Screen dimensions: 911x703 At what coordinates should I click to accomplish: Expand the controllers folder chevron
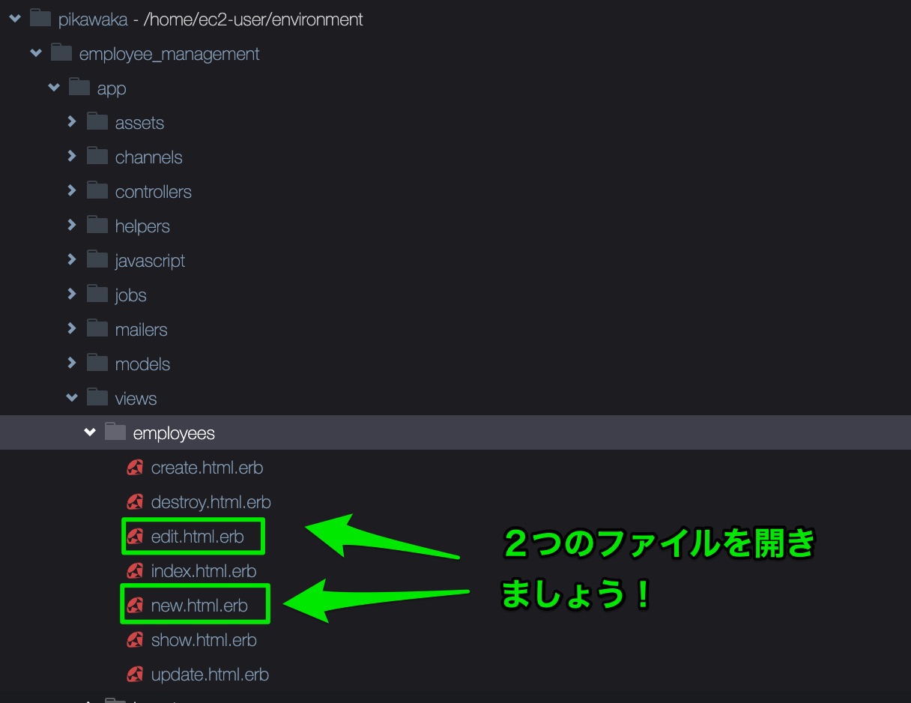(x=72, y=191)
